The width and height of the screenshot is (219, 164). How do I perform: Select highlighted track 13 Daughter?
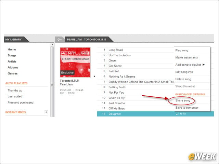(155, 114)
